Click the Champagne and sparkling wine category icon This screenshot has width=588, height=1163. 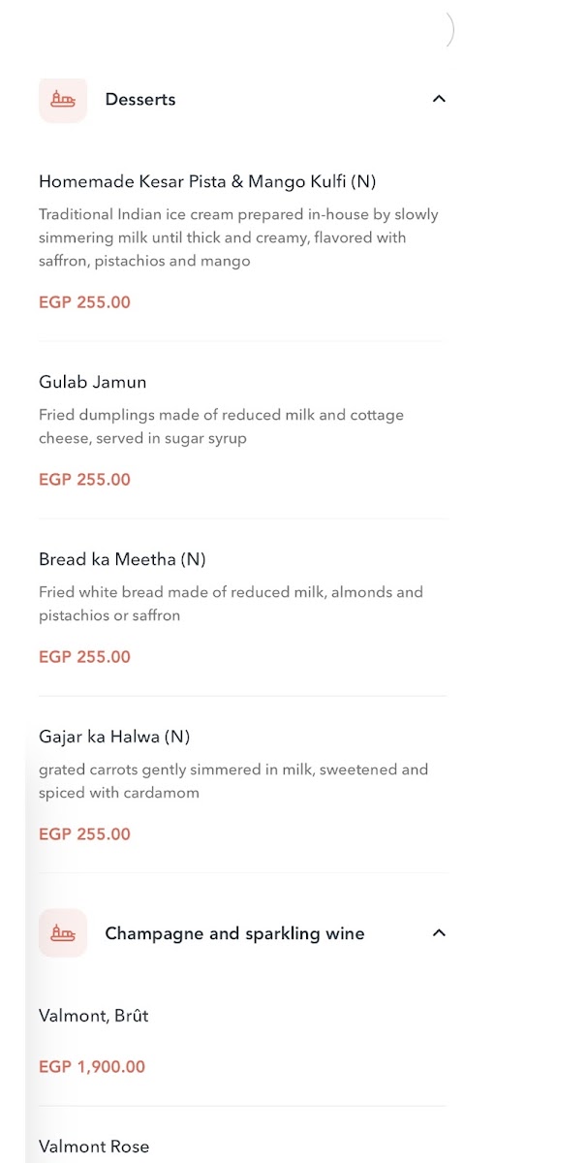[x=63, y=933]
